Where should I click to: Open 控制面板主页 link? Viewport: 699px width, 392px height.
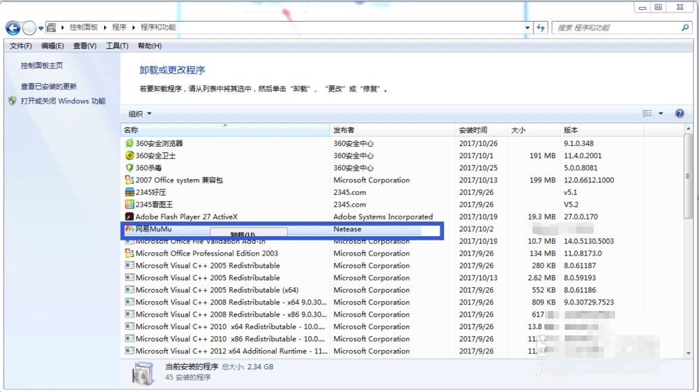pyautogui.click(x=42, y=66)
